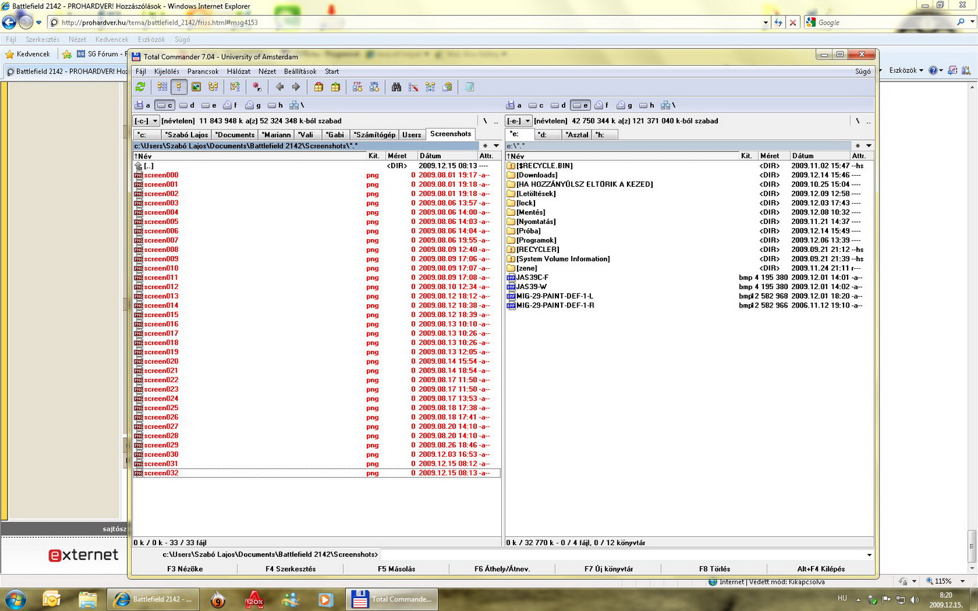Open Search with the binoculars icon
The height and width of the screenshot is (611, 978).
pyautogui.click(x=397, y=87)
